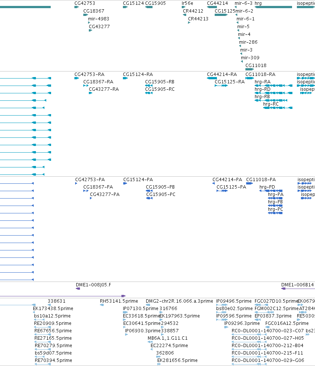315x366 pixels.
Task: Select the IP07130.5prime EST label
Action: coord(141,309)
